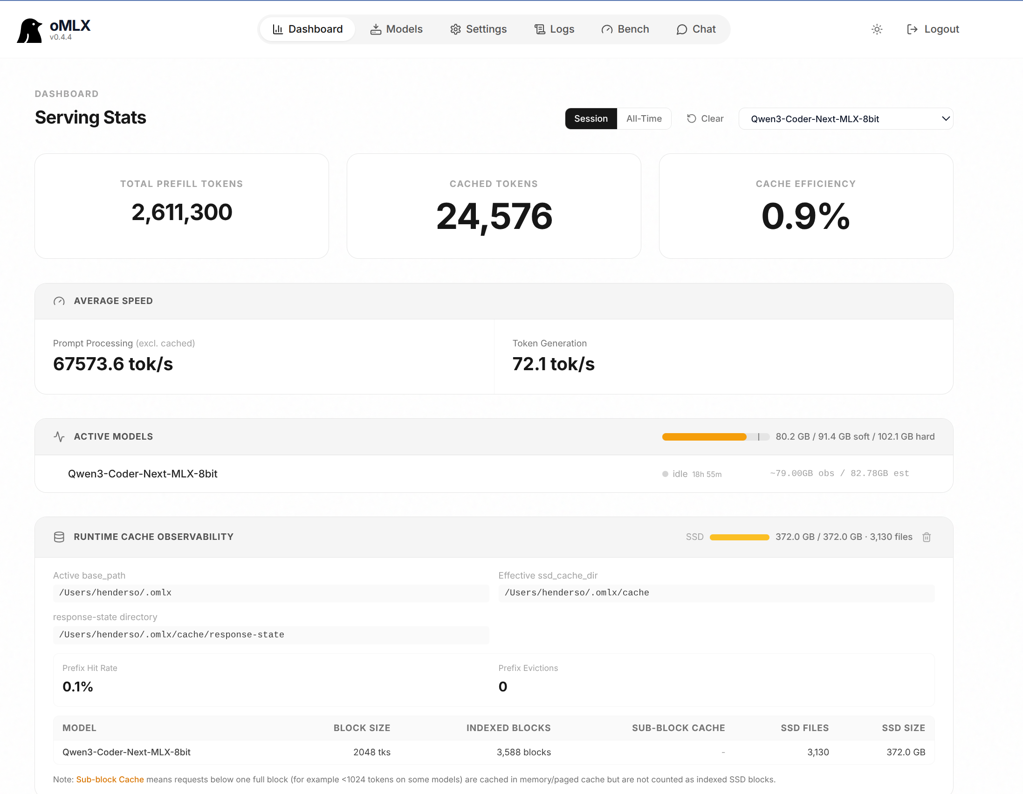
Task: Click the Active base_path field
Action: pyautogui.click(x=271, y=593)
